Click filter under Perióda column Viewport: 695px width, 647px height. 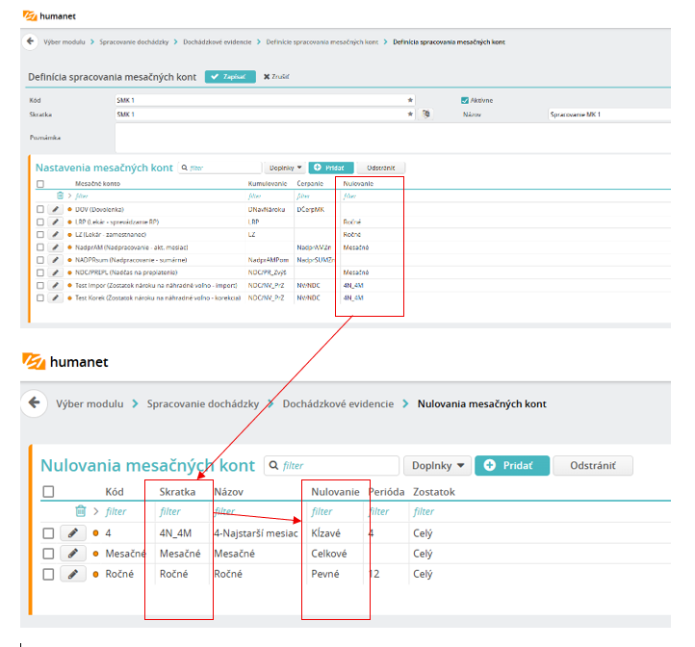point(379,511)
